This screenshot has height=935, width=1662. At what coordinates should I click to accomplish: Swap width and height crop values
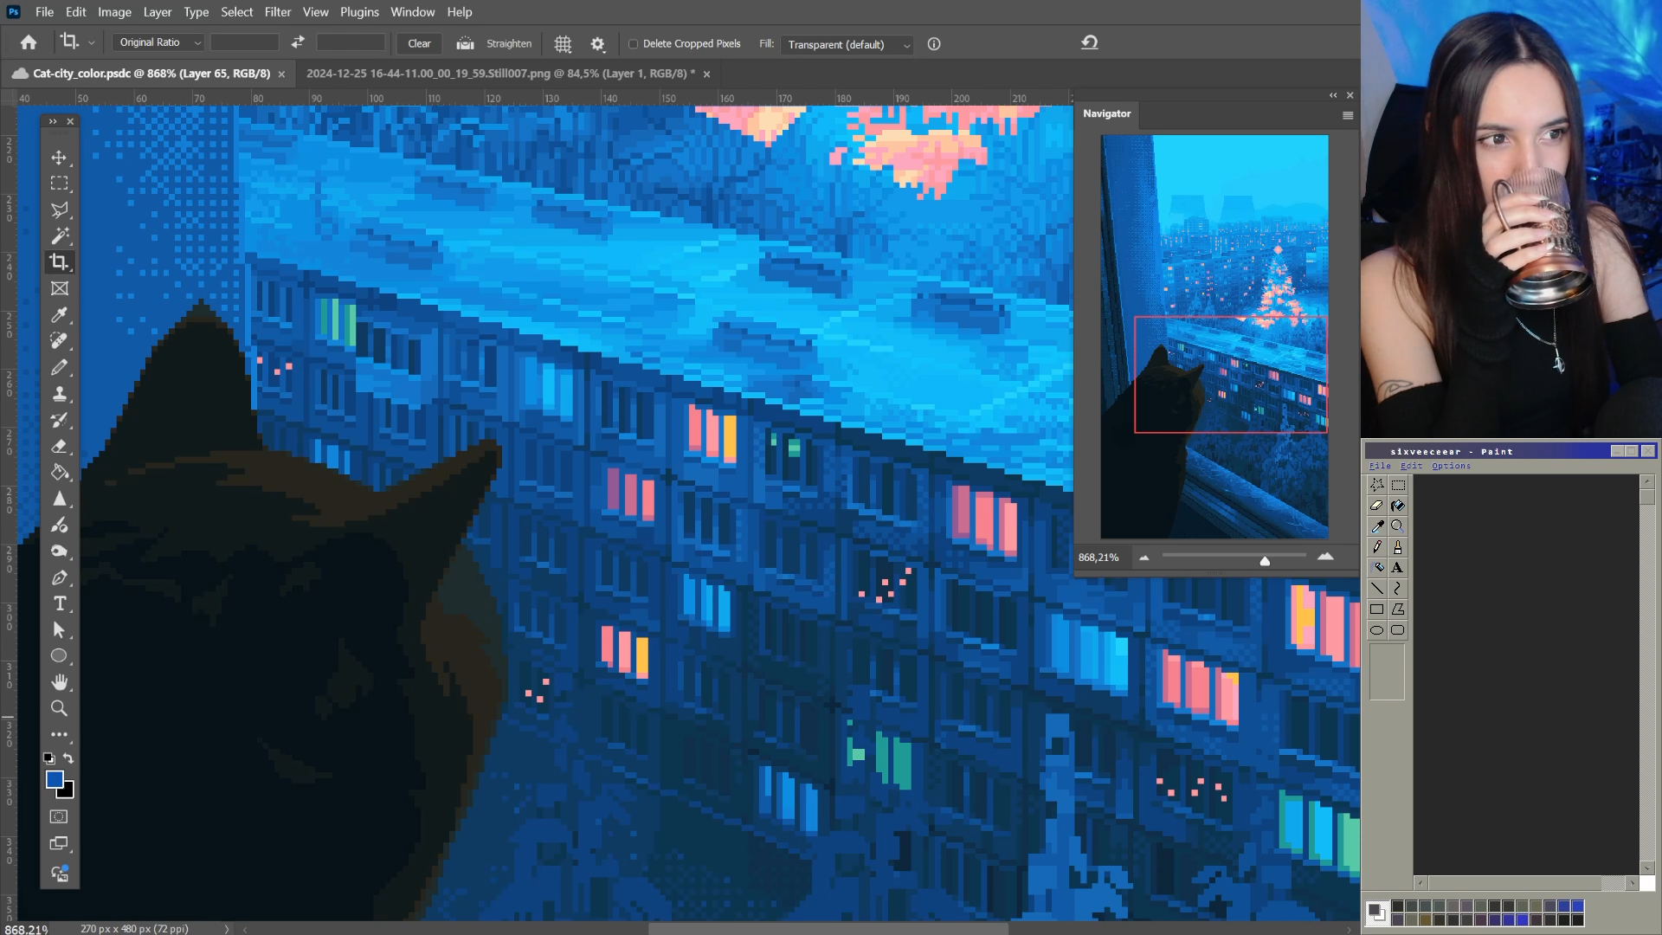click(x=298, y=42)
